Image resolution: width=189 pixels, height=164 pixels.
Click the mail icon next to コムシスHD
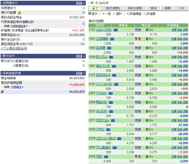[116, 30]
